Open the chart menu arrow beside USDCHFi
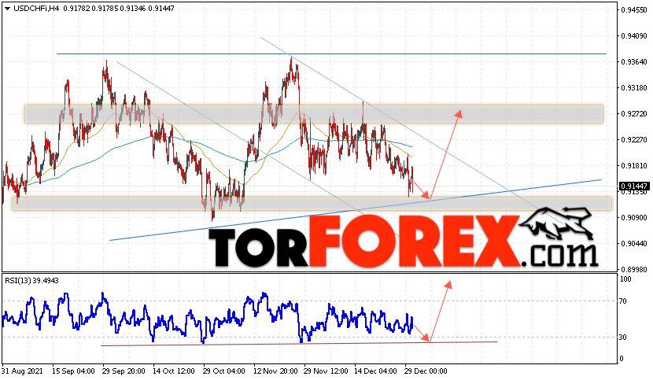 (x=8, y=9)
